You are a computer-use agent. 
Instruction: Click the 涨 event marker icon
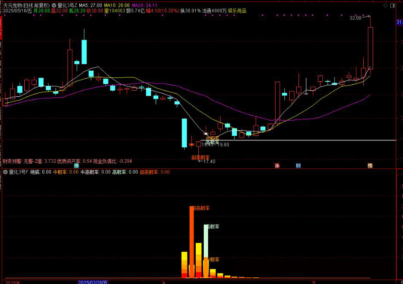coord(277,166)
